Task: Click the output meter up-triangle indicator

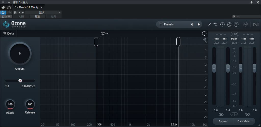Action: pyautogui.click(x=248, y=34)
